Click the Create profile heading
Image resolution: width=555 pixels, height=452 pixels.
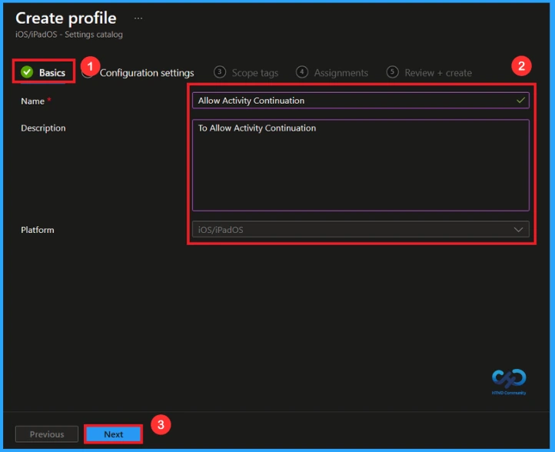click(66, 18)
